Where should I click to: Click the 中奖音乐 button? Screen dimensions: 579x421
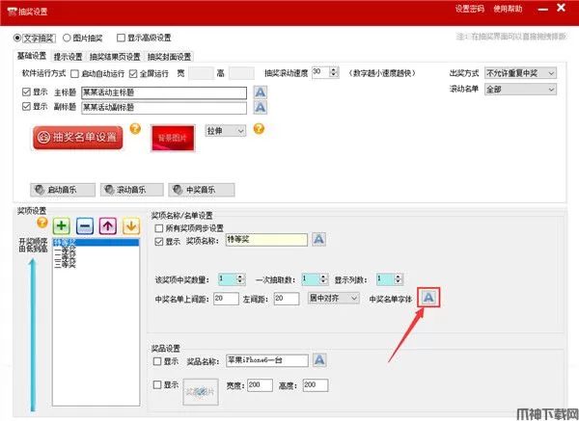coord(202,190)
